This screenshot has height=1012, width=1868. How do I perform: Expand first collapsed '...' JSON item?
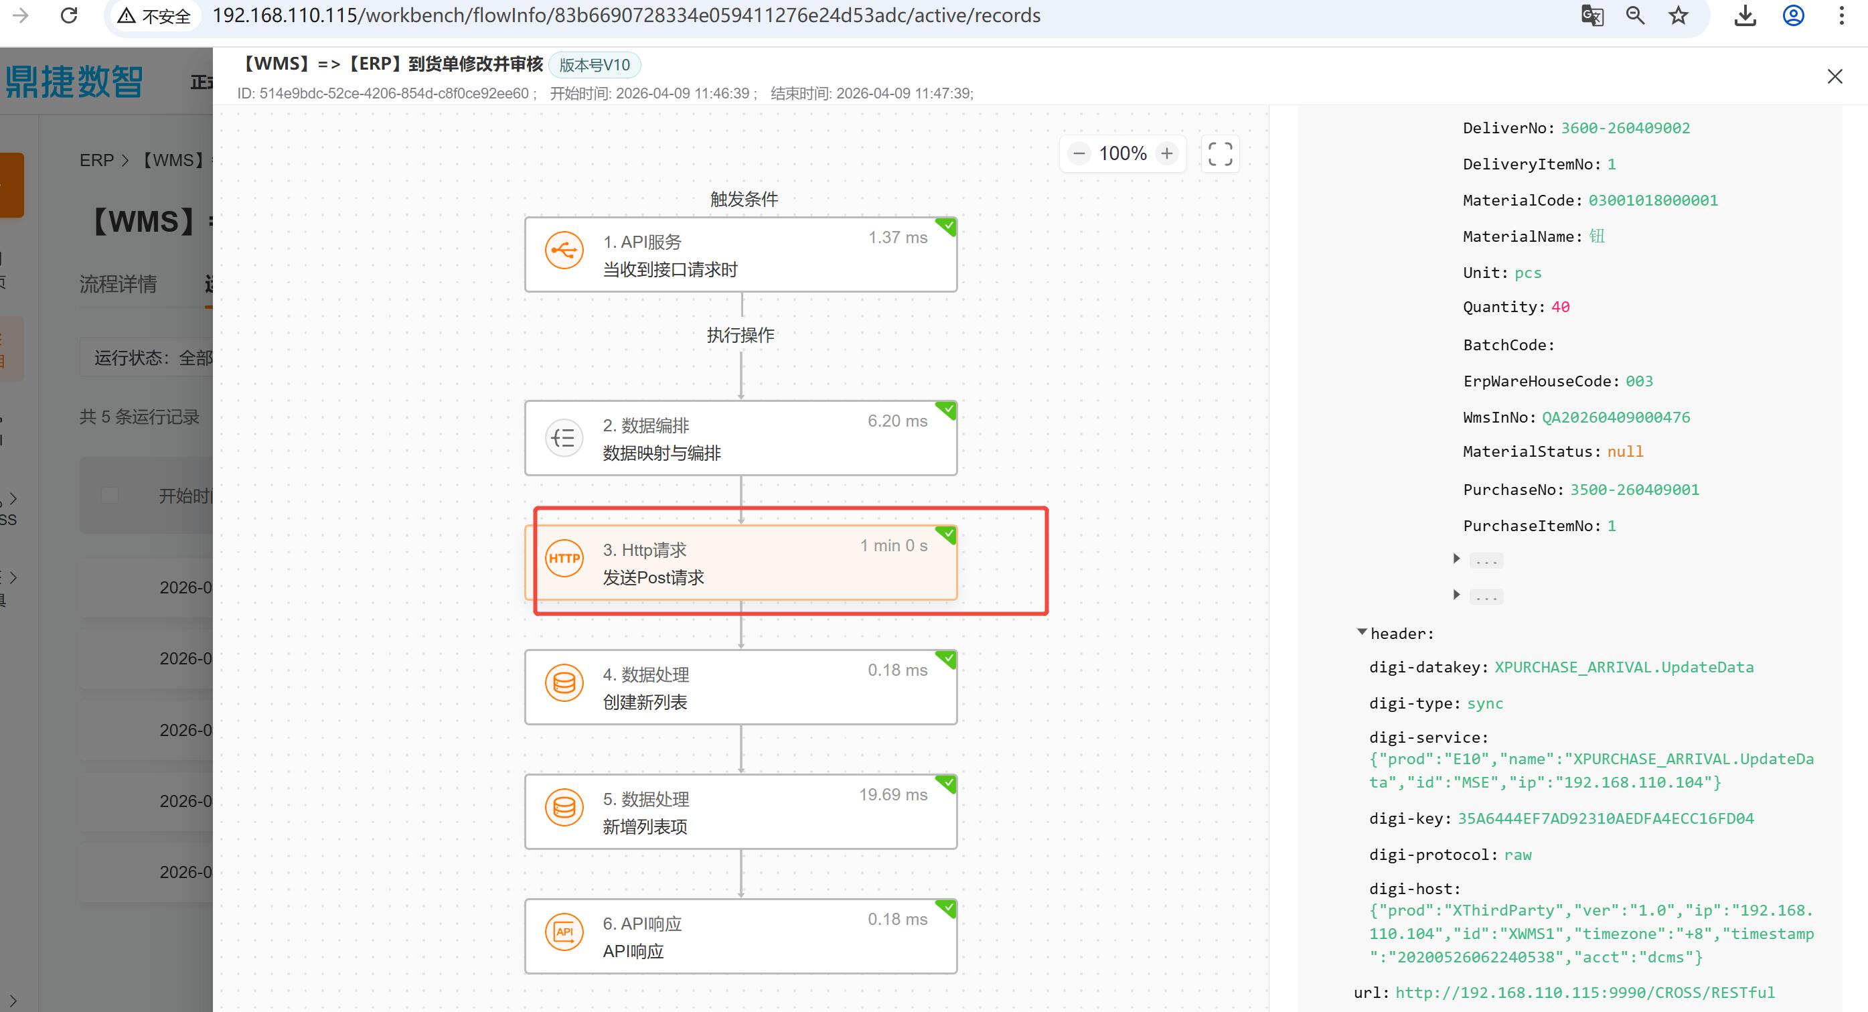pyautogui.click(x=1456, y=559)
